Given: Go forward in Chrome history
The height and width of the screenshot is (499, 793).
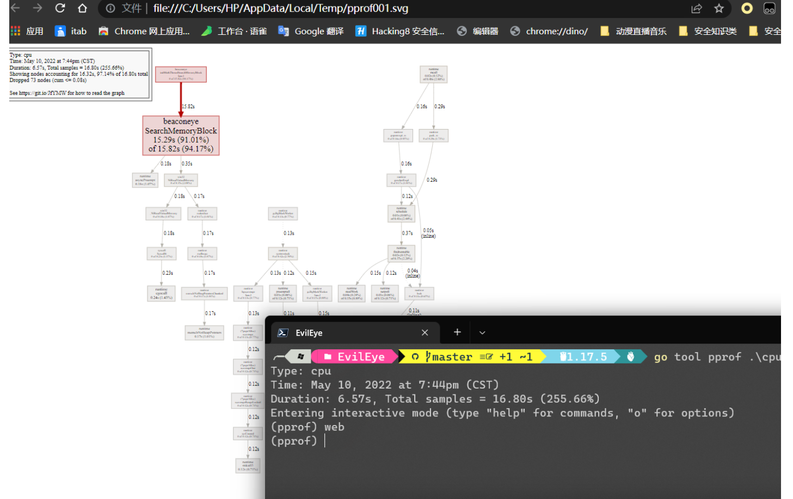Looking at the screenshot, I should coord(37,8).
